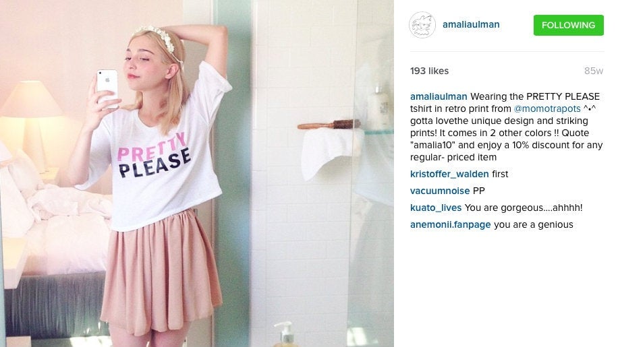
Task: Visit vacuumnoise commenter profile
Action: (x=440, y=191)
